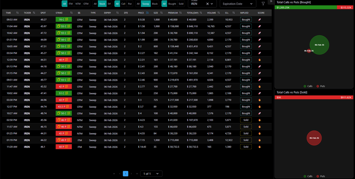355x179 pixels.
Task: Toggle the ITM moneyness filter
Action: (x=70, y=4)
